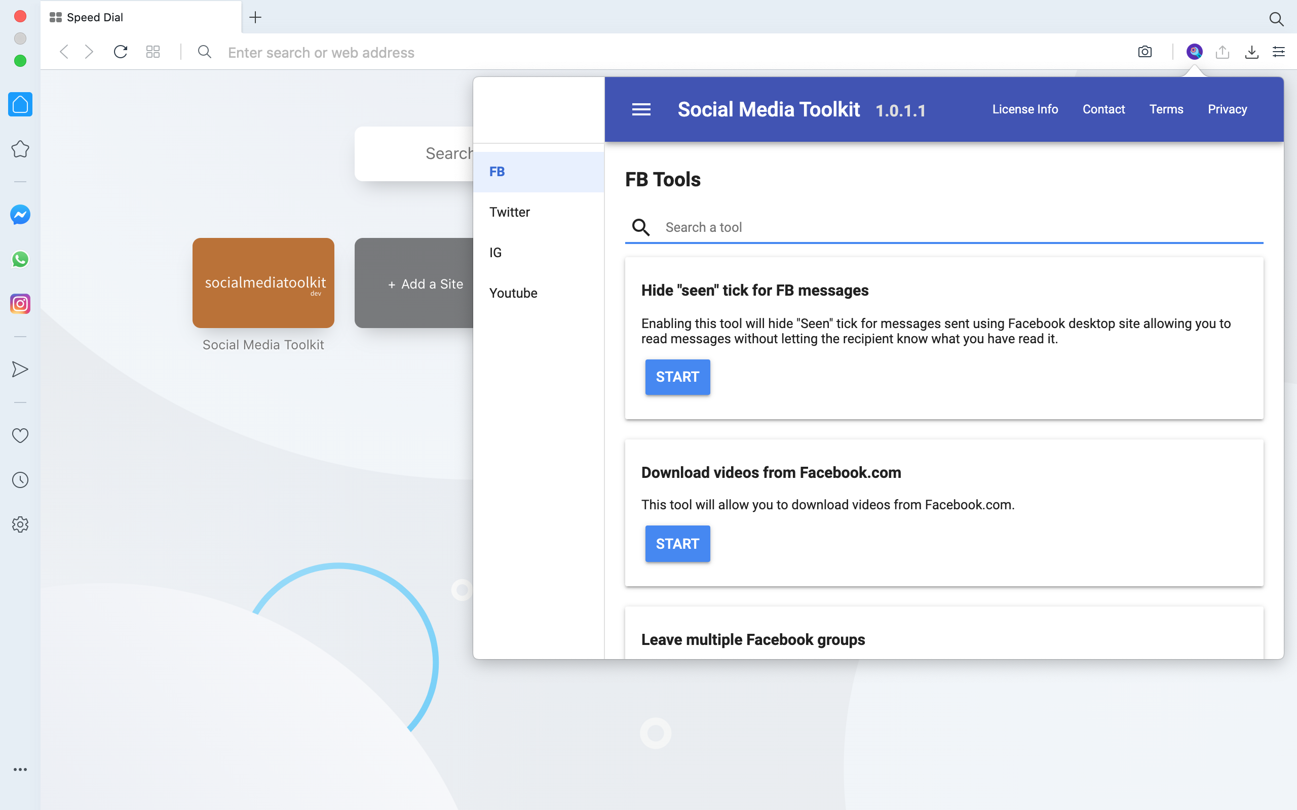The image size is (1297, 810).
Task: Go forward with the forward arrow
Action: pos(89,52)
